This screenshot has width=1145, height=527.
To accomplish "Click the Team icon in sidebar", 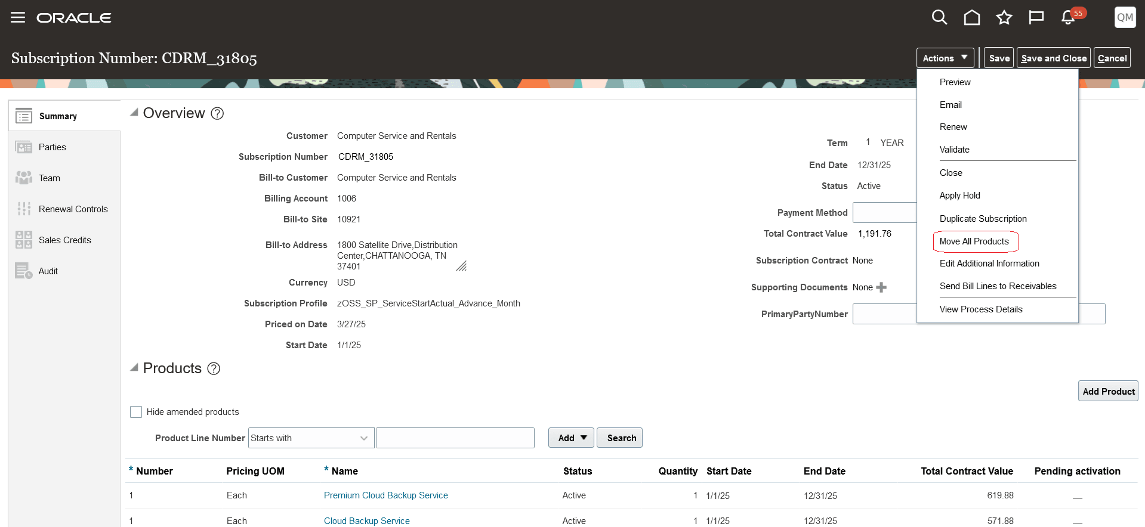I will point(24,178).
